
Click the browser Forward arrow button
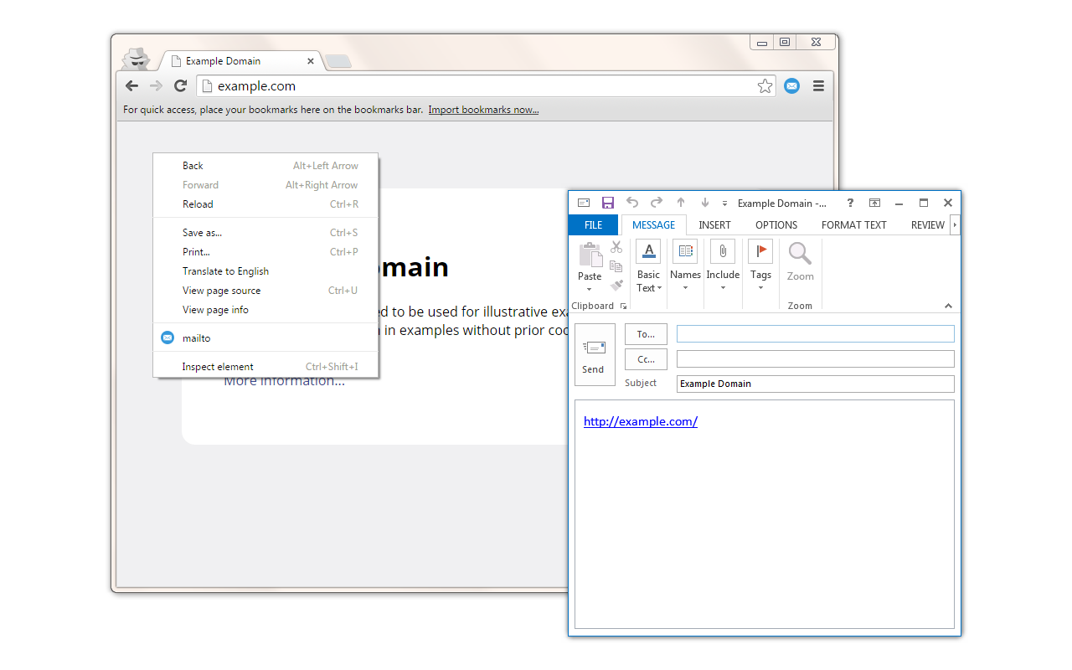(x=156, y=86)
